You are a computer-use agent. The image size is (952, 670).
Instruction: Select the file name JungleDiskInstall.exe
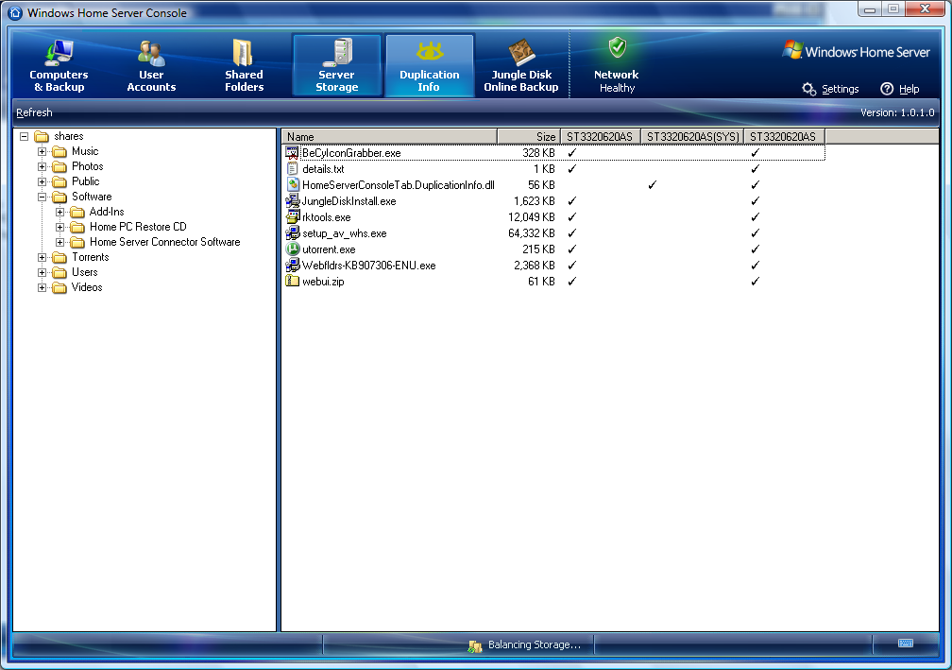coord(349,201)
